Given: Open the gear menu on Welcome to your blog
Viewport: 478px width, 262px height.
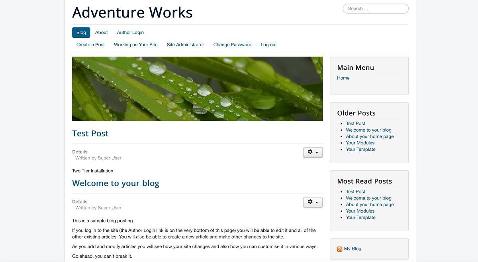Looking at the screenshot, I should tap(310, 202).
